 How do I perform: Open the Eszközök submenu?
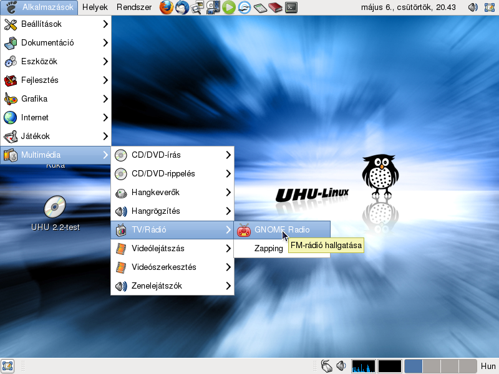coord(56,61)
